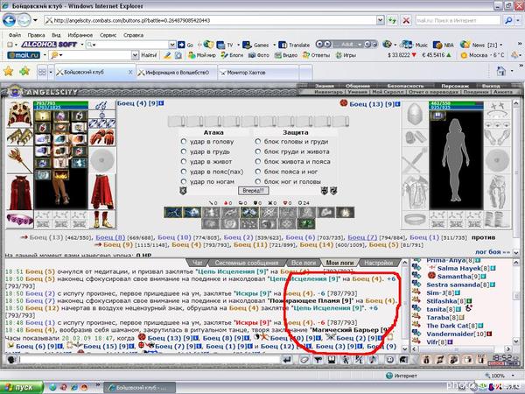
Task: Click the red robe armor slot
Action: tap(20, 193)
